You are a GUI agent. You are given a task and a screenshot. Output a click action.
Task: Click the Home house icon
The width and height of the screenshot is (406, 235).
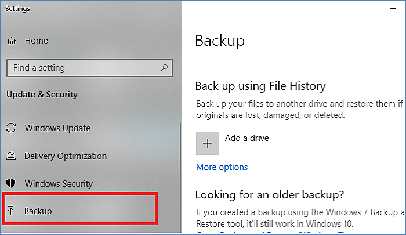[11, 41]
